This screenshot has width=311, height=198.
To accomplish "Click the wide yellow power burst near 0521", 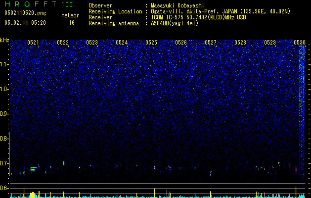I will pos(32,195).
